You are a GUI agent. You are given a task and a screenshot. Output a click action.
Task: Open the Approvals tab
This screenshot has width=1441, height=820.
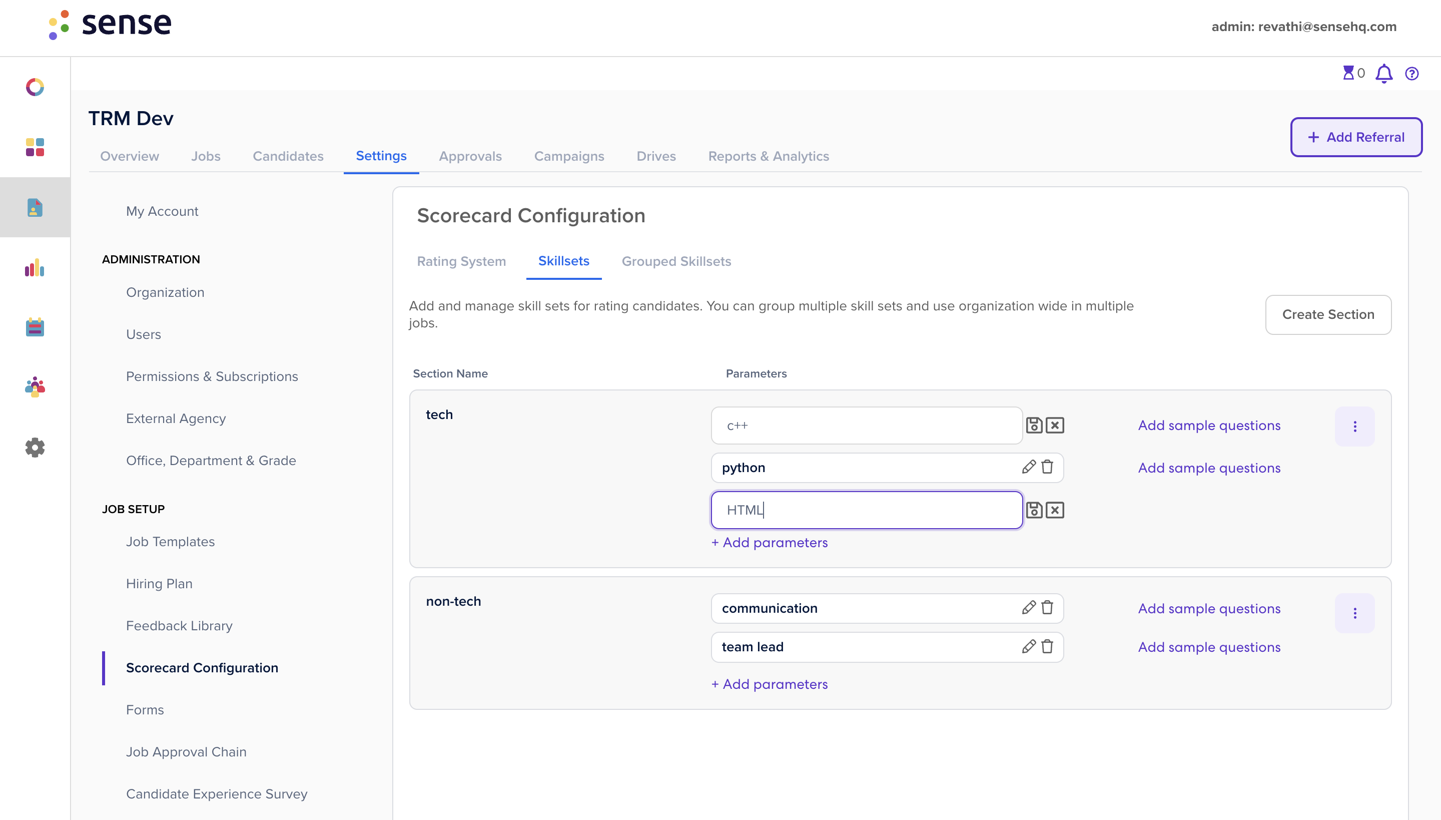(470, 156)
